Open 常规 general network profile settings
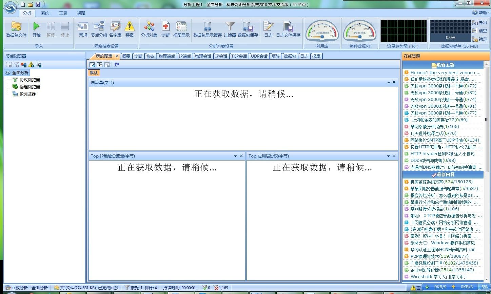491x294 pixels. [83, 29]
